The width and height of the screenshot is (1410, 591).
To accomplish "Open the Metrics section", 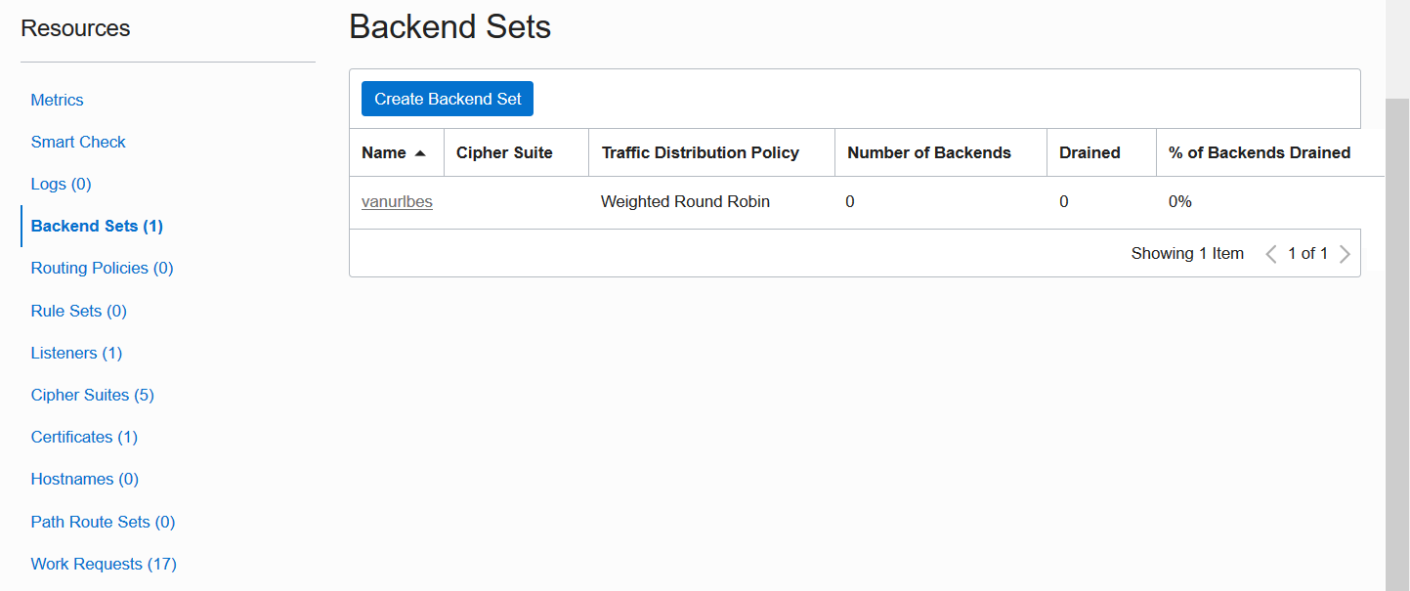I will (57, 100).
